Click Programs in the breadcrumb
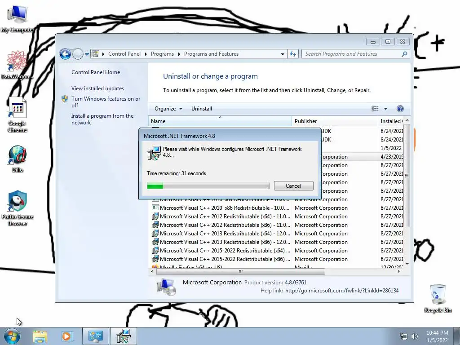 point(162,54)
